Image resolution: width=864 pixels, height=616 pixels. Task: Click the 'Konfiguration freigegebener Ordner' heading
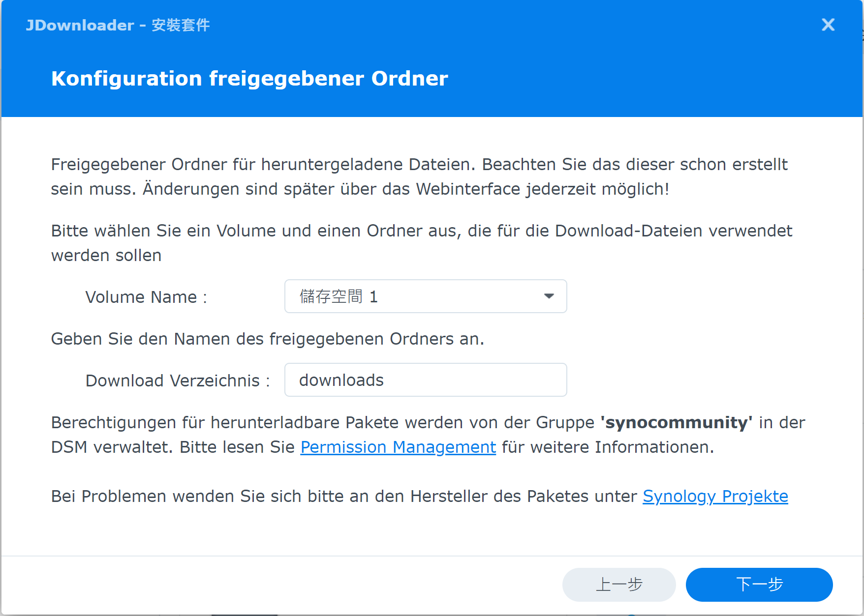(249, 79)
